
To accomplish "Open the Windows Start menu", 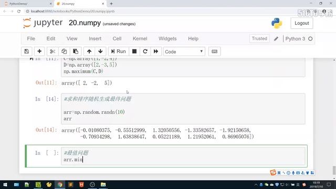I will point(5,185).
